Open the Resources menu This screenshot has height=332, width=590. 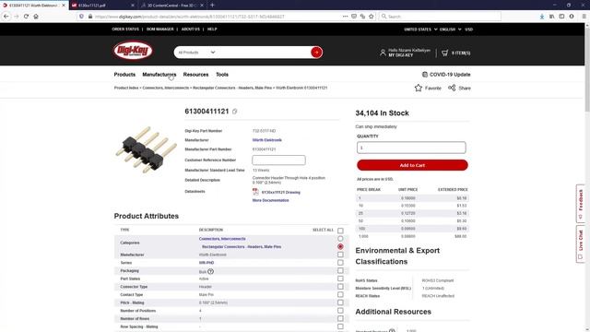coord(195,75)
